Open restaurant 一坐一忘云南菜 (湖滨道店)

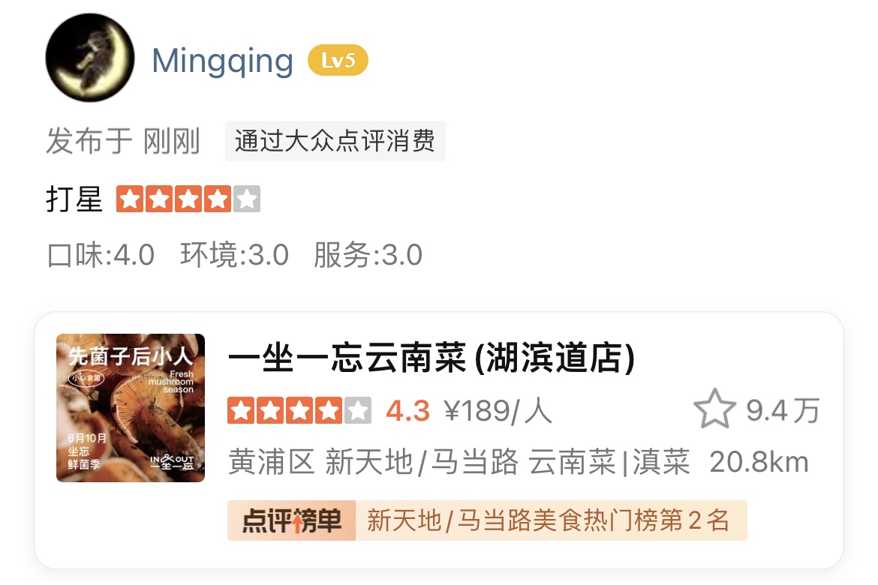(x=431, y=358)
